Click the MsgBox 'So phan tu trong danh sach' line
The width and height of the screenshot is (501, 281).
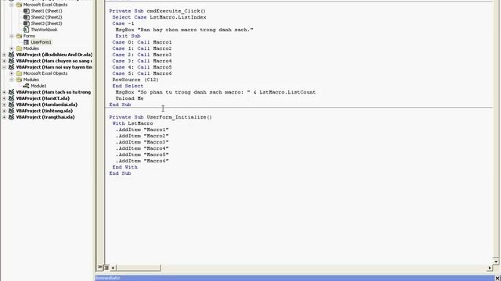pyautogui.click(x=216, y=92)
